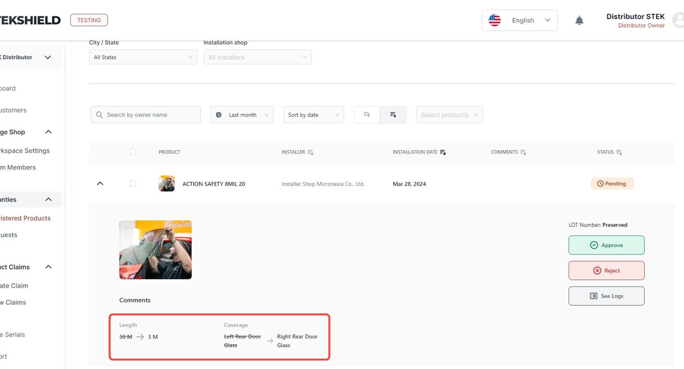The height and width of the screenshot is (369, 684).
Task: Click the Comments column sort icon
Action: point(523,152)
